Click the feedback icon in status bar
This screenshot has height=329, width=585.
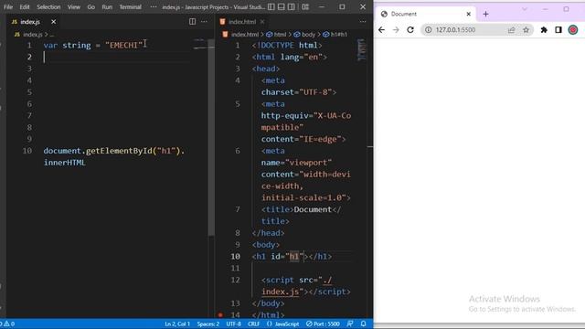(x=350, y=324)
